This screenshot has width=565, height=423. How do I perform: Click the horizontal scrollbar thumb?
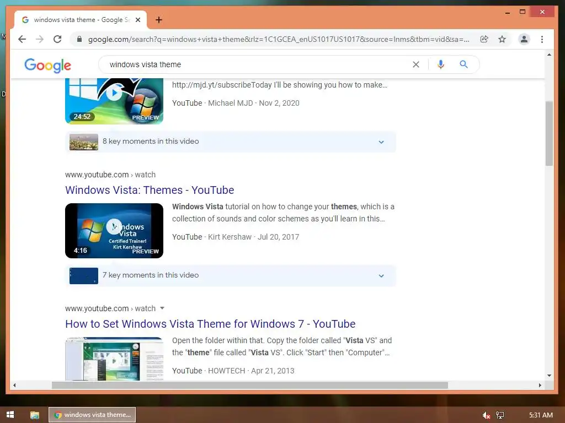pyautogui.click(x=250, y=385)
